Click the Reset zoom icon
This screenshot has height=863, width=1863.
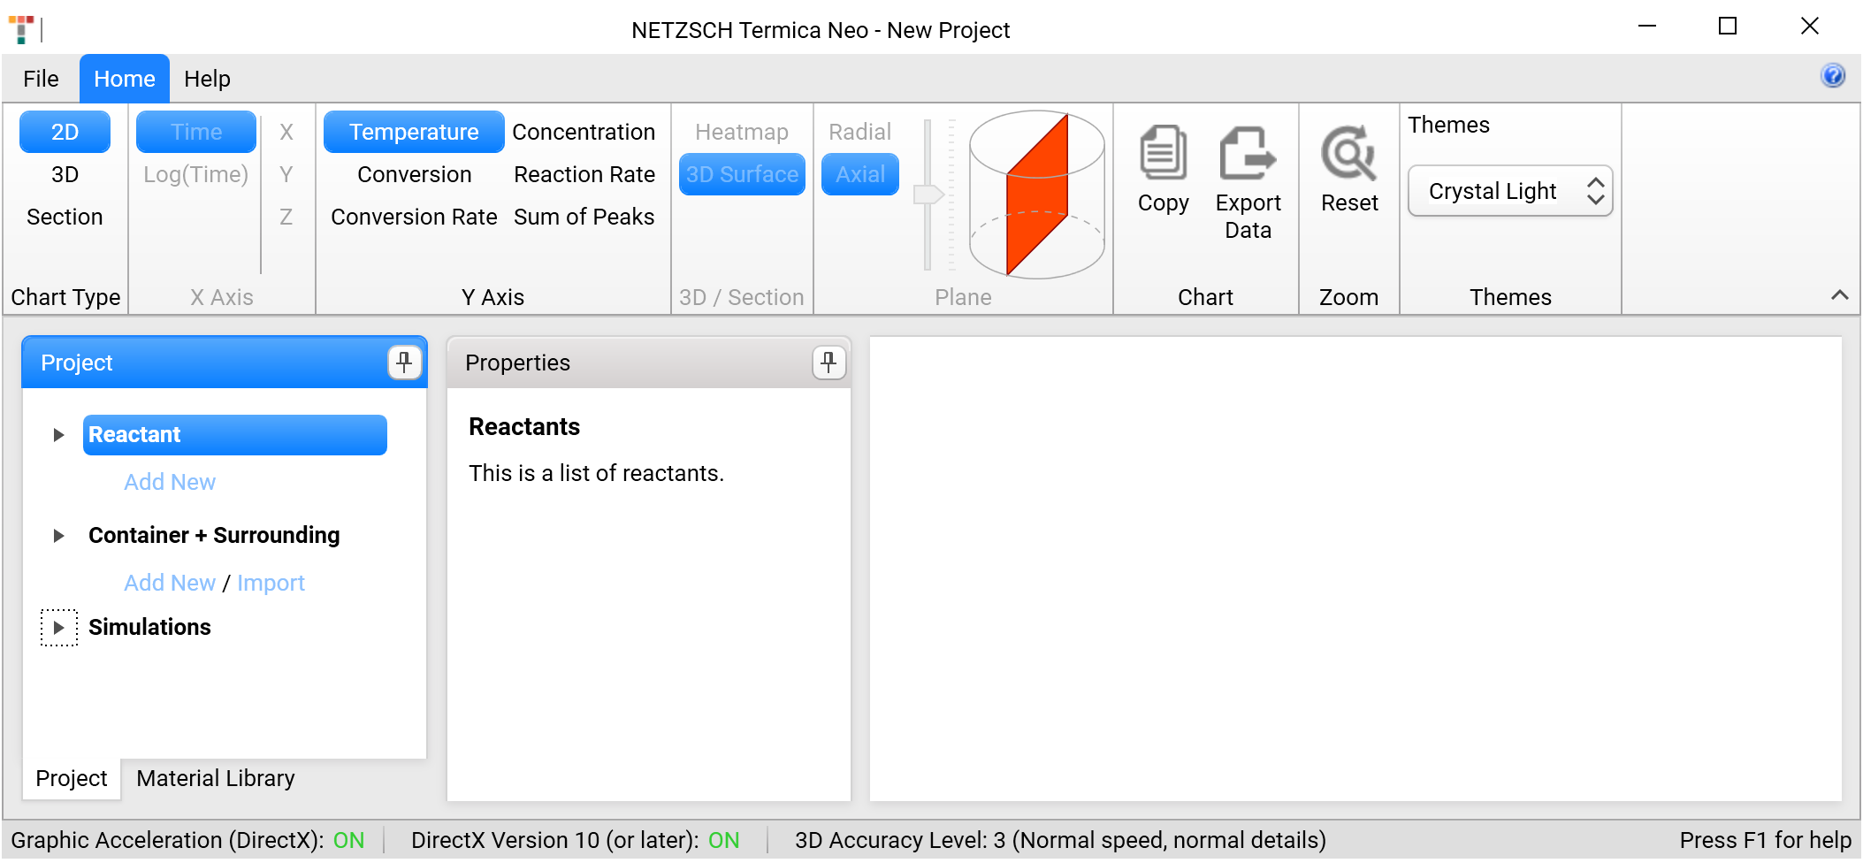pyautogui.click(x=1348, y=153)
